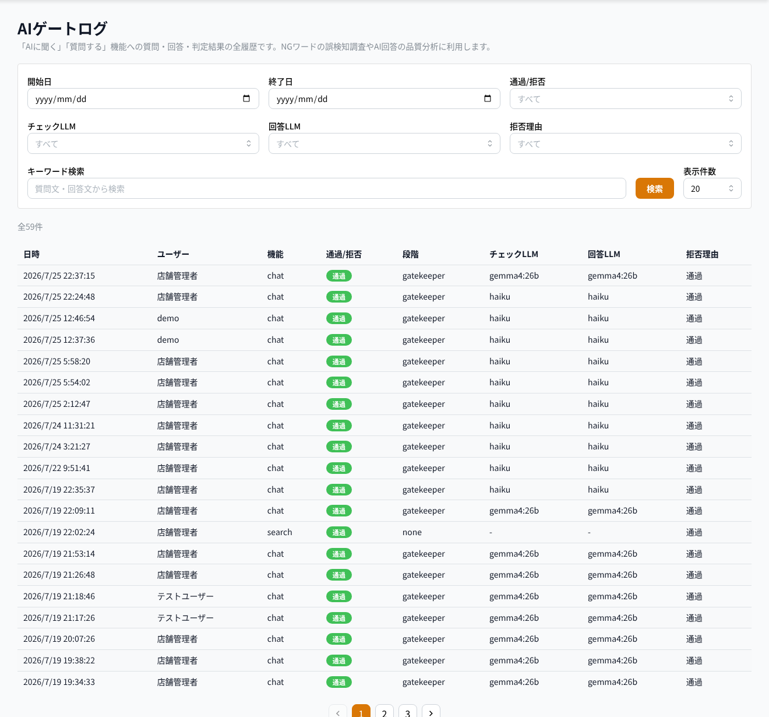
Task: Click gemma4:26b check LLM in 22:09:11 row
Action: 514,511
